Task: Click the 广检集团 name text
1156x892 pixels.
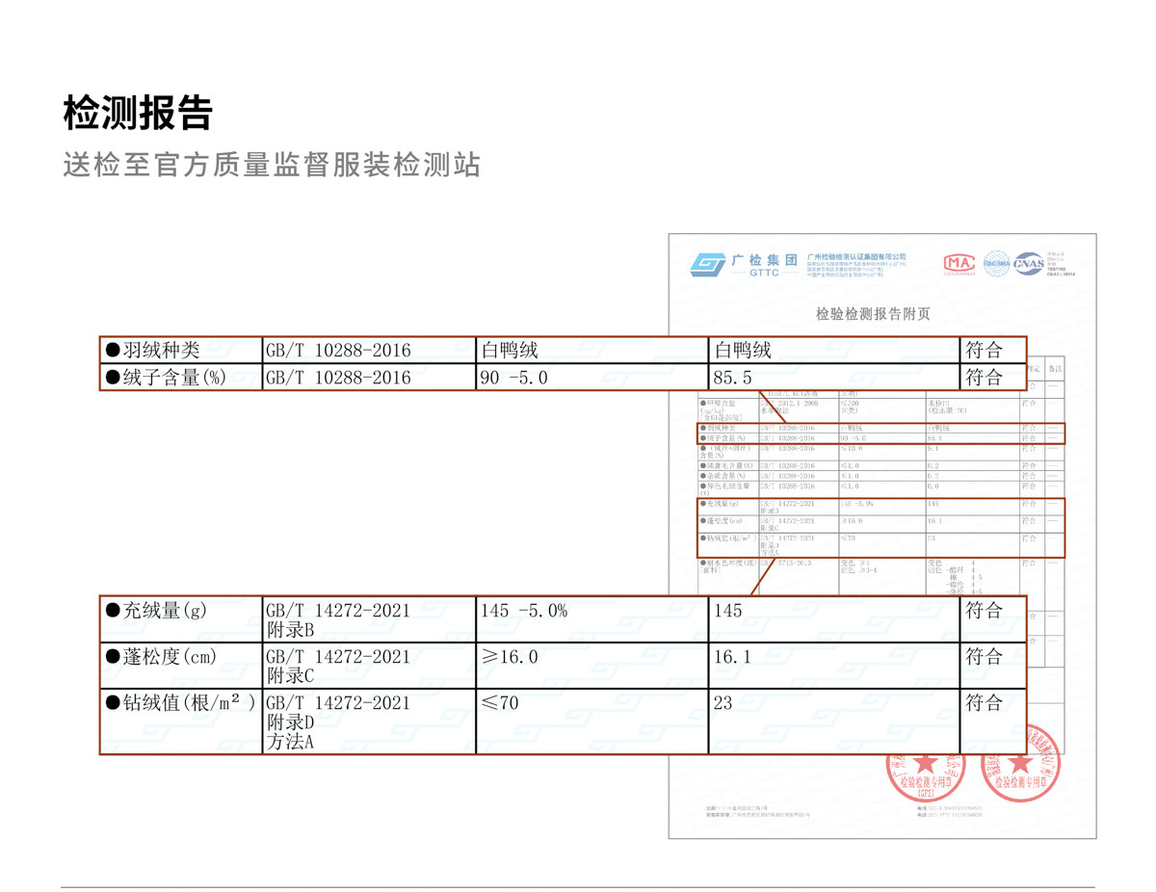Action: click(765, 260)
